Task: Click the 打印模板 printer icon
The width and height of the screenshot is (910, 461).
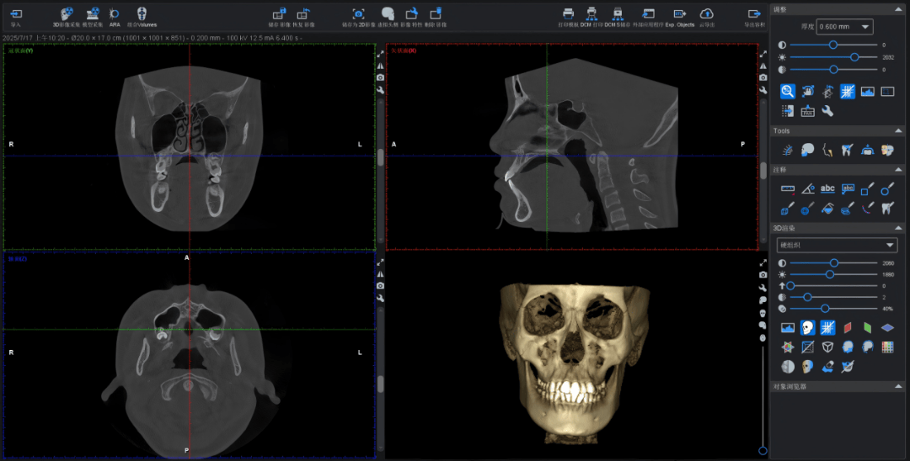Action: (x=569, y=14)
